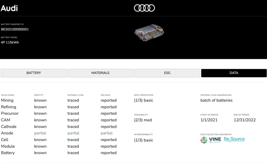Select the Anode value chain row

7,133
